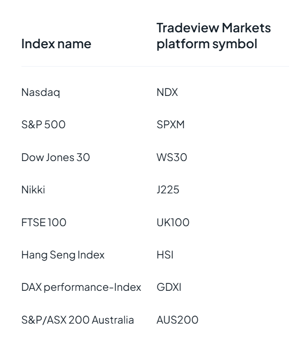The width and height of the screenshot is (300, 343).
Task: Choose the FTSE 100 index name
Action: point(44,222)
